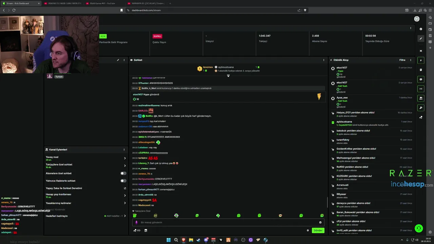
Task: Click username etoo1457 in Hype chat message
Action: [x=138, y=95]
